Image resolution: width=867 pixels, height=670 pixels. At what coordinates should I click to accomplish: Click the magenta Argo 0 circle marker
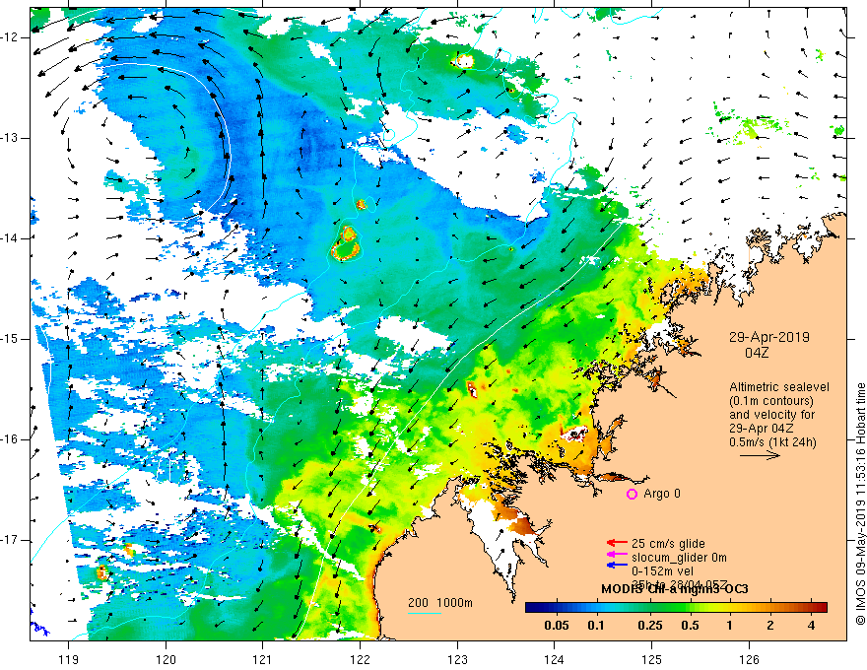click(632, 494)
